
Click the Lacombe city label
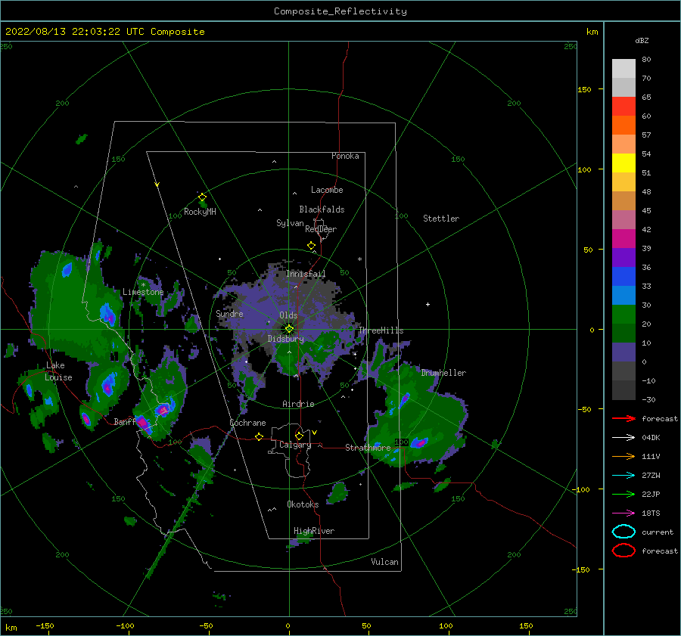pos(327,190)
